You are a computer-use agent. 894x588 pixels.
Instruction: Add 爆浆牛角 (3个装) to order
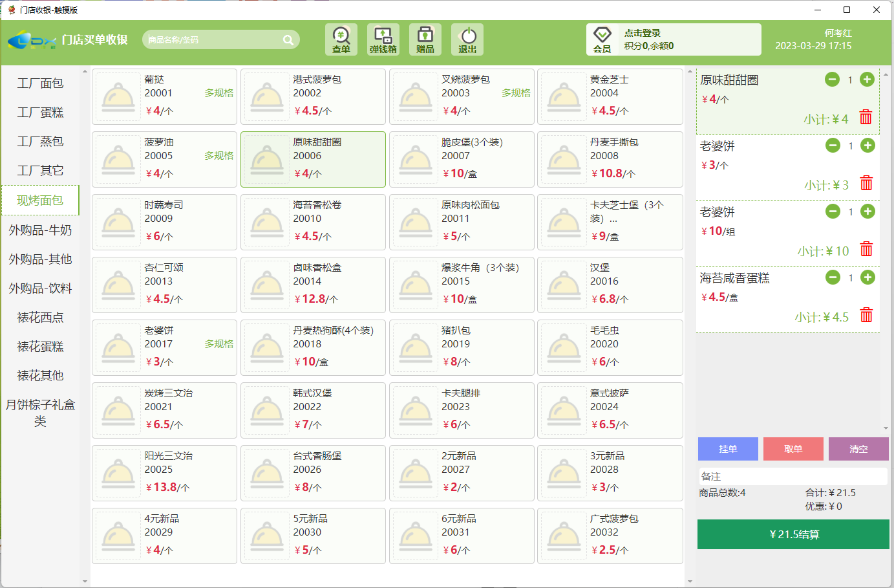(462, 285)
